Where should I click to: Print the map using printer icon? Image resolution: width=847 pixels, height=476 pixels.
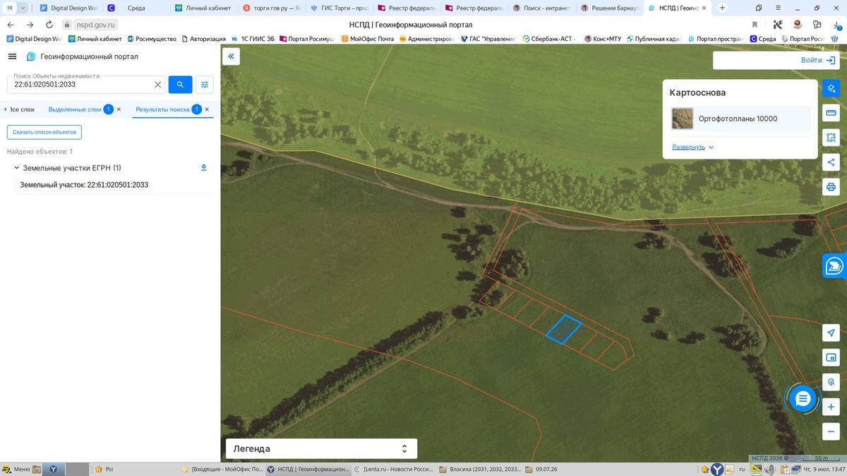pos(831,187)
